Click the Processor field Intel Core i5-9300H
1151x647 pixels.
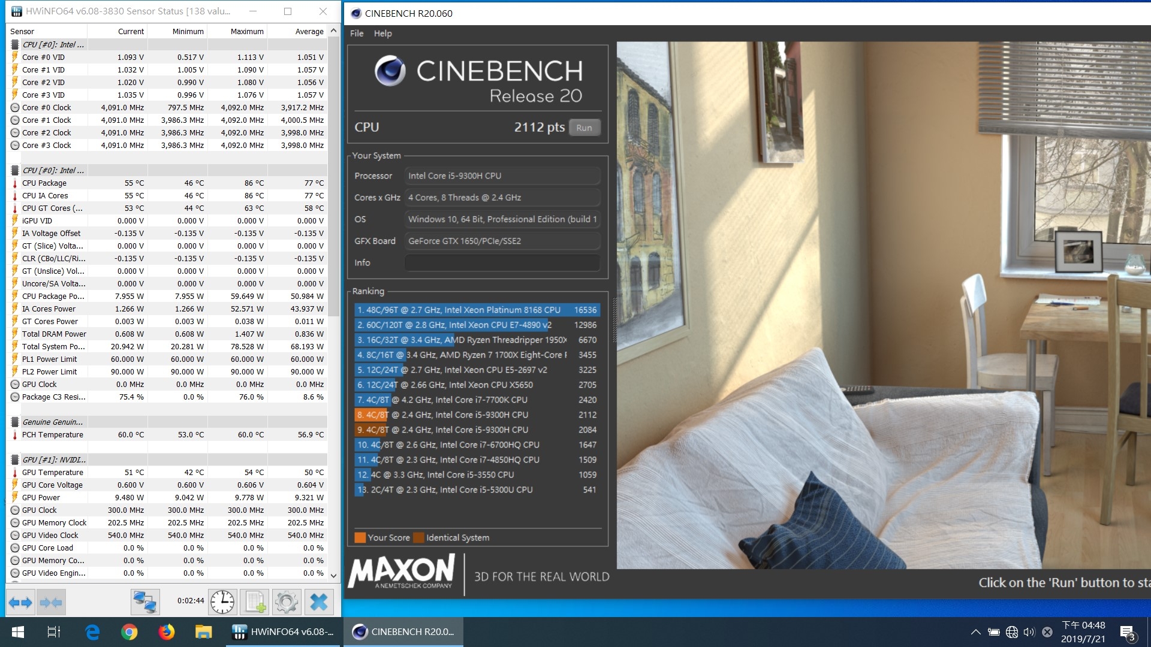502,176
